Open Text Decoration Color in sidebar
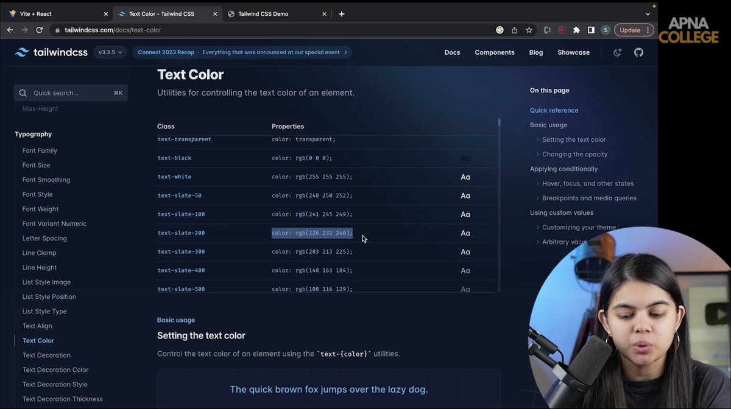Screen dimensions: 731x409 pos(55,369)
